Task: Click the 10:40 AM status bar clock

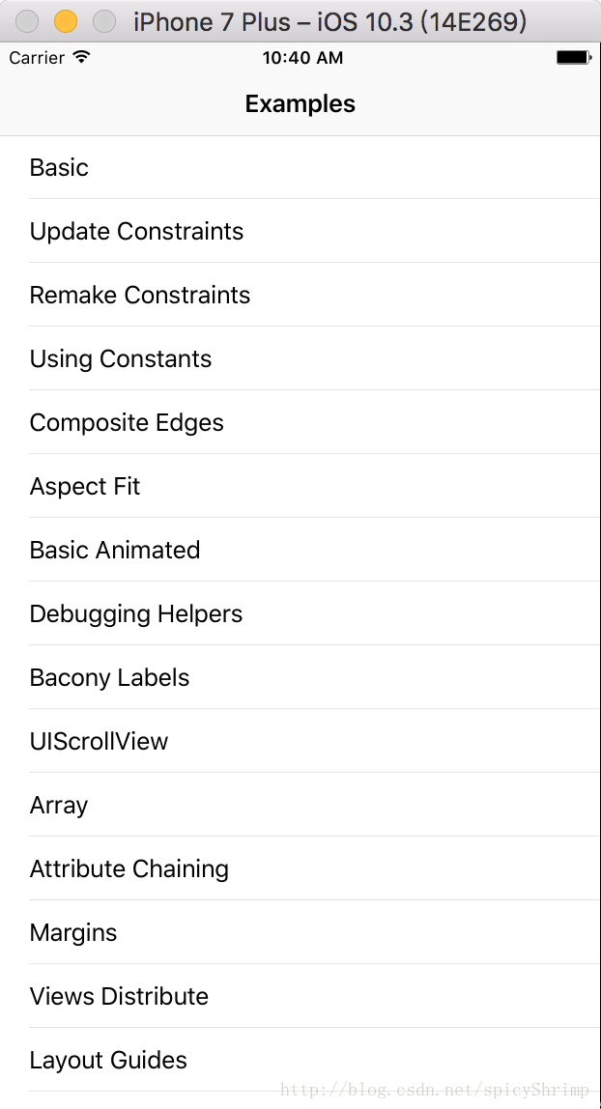Action: [302, 58]
